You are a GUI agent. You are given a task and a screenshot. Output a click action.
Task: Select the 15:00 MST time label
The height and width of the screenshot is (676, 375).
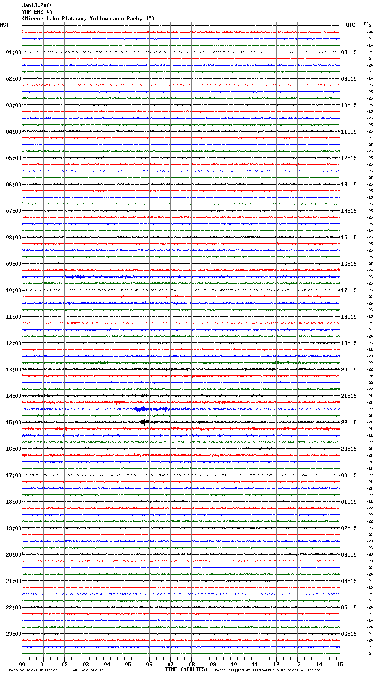tap(14, 423)
